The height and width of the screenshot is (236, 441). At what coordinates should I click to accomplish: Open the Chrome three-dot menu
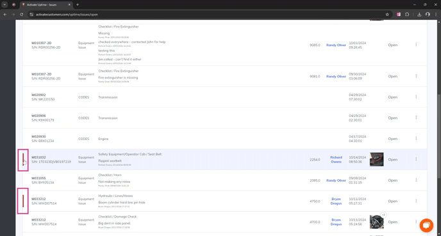click(x=436, y=14)
